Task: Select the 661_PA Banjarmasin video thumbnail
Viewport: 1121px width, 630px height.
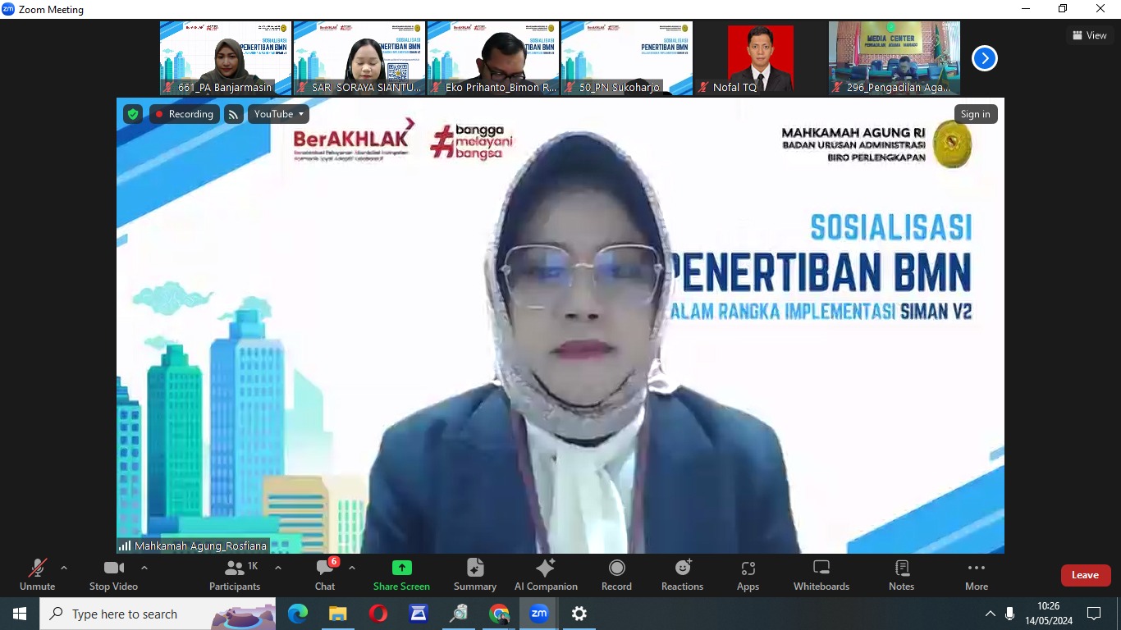Action: tap(226, 58)
